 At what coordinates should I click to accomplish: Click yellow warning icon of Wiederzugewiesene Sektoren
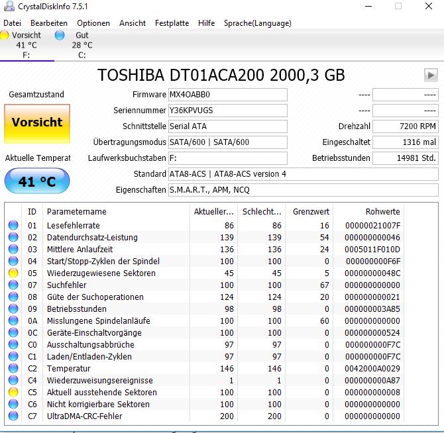click(x=13, y=273)
